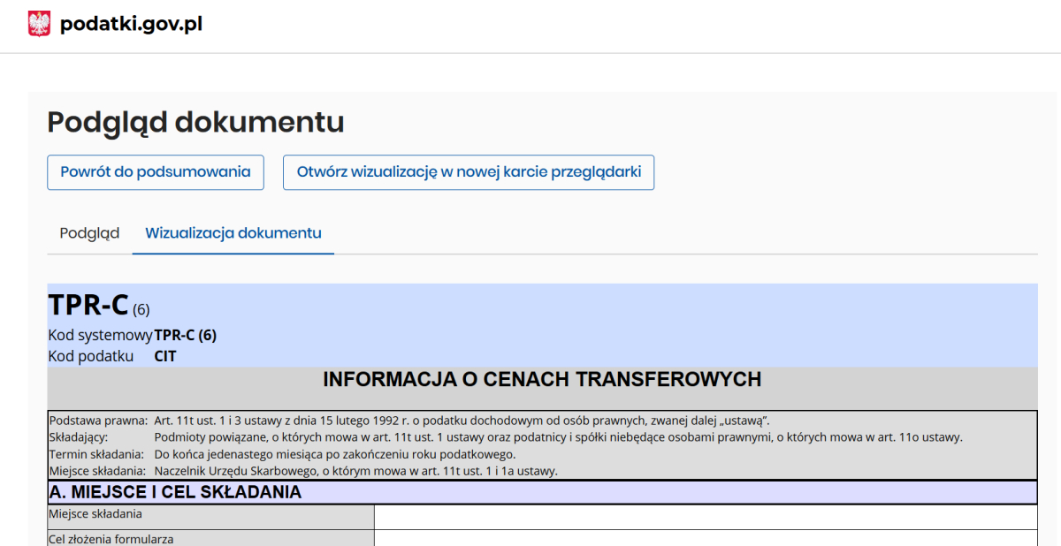Select the Kod systemowy TPR-C (6) value
The image size is (1061, 546).
click(x=185, y=336)
